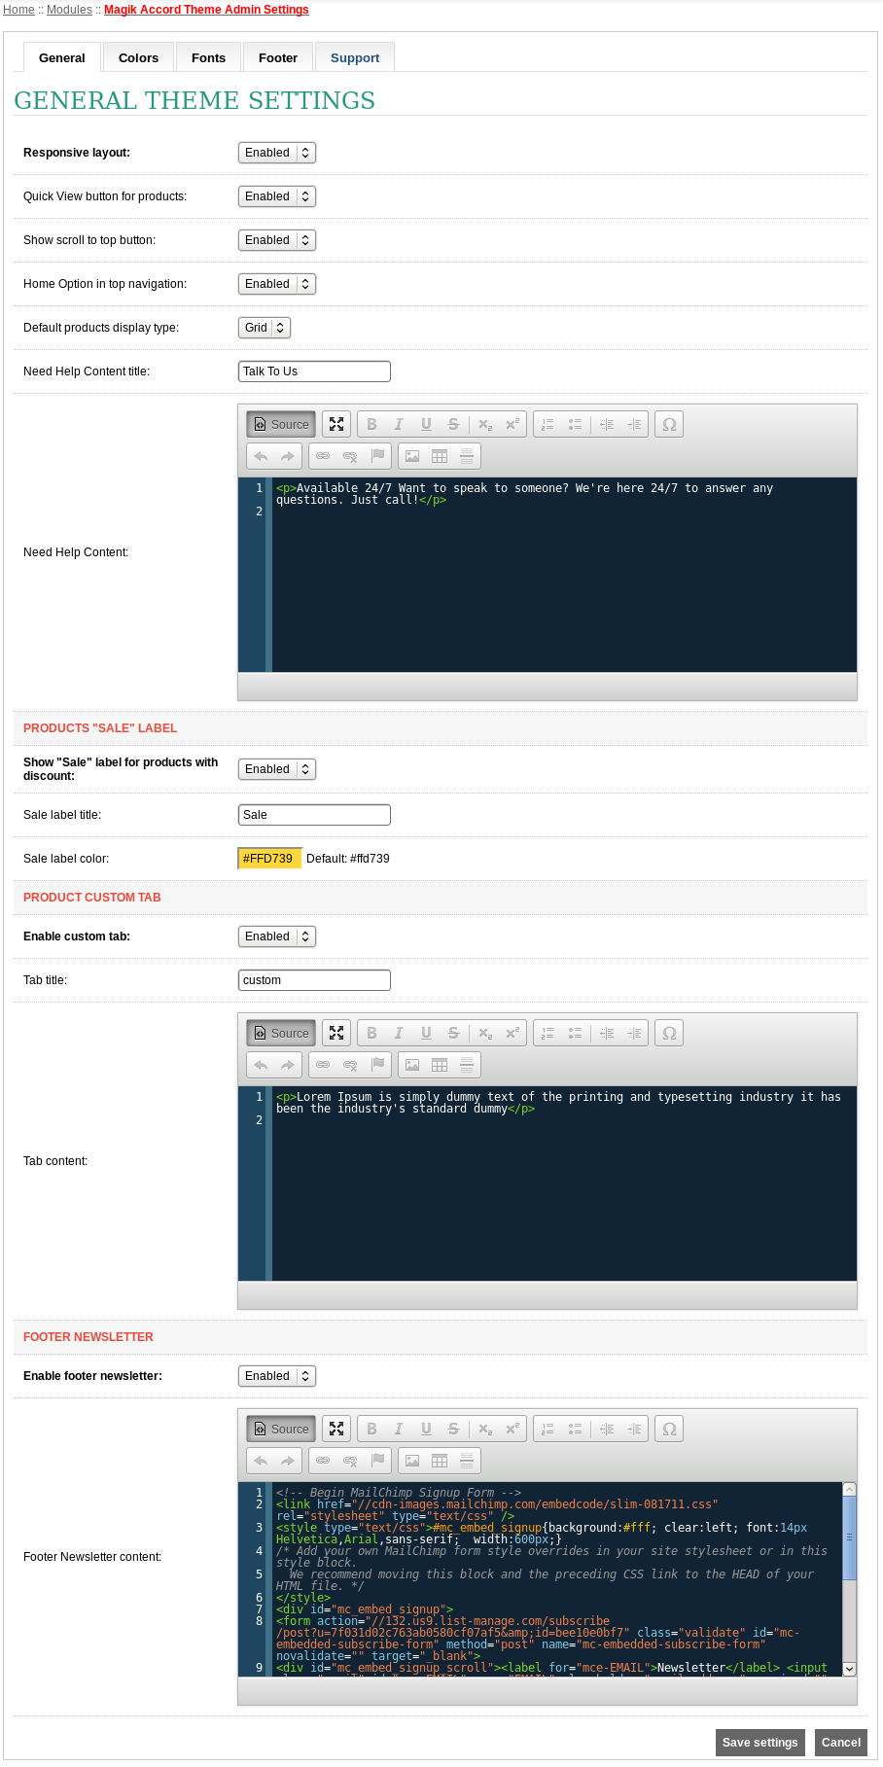Switch to the Colors tab

point(138,57)
